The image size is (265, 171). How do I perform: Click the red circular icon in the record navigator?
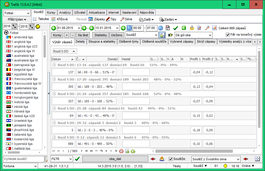point(121,151)
